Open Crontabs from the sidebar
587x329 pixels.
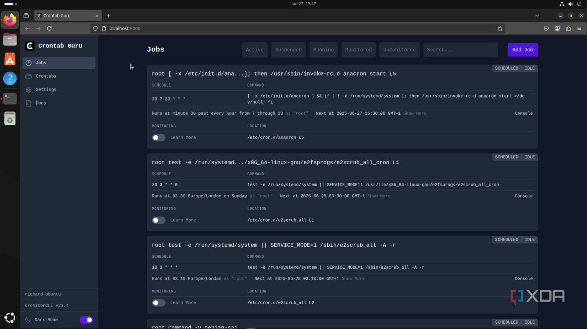[x=46, y=76]
